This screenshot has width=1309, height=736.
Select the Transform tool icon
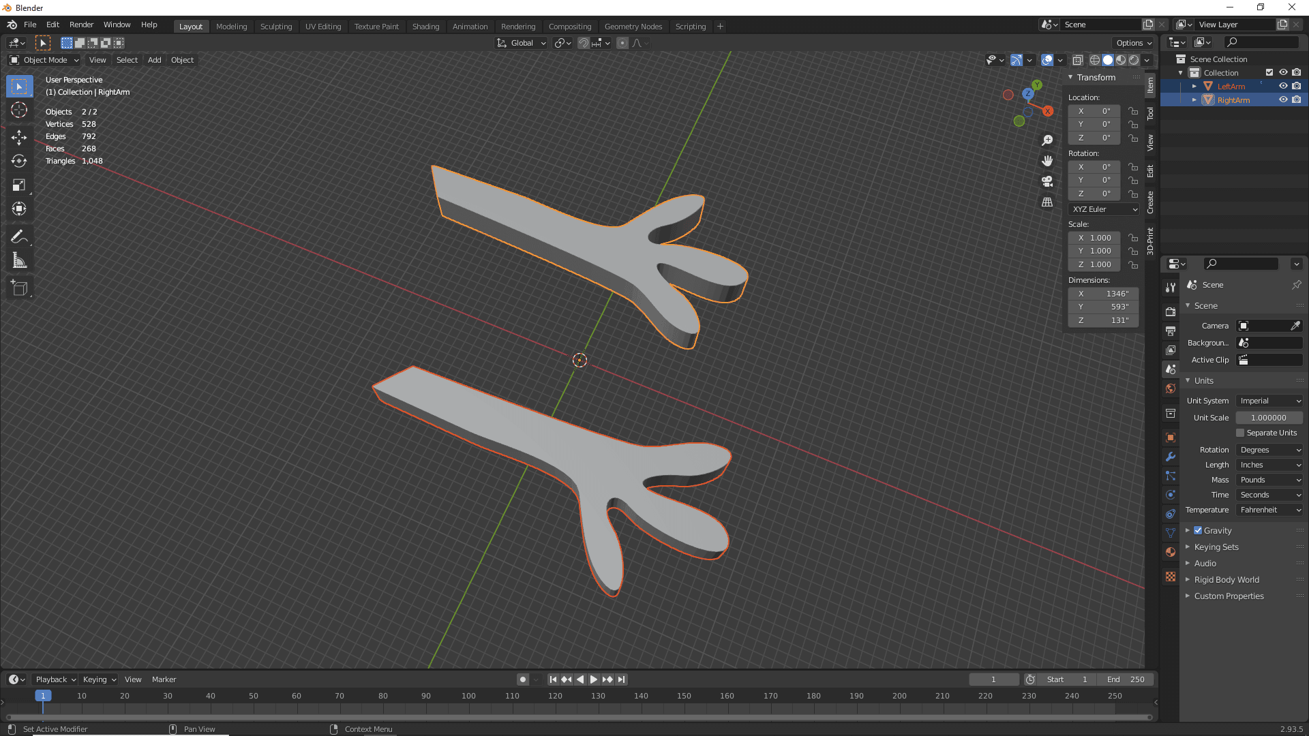click(x=20, y=209)
